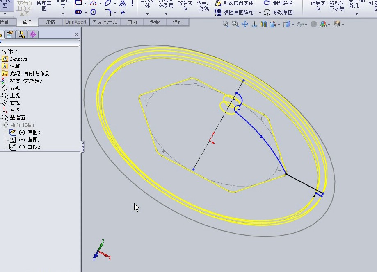Screen dimensions: 377x272
Task: Switch to the 焊件 tab
Action: click(x=178, y=22)
